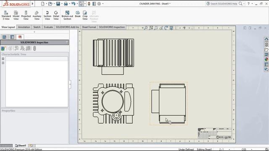Open the Print dropdown arrow
The height and width of the screenshot is (151, 269).
click(69, 4)
